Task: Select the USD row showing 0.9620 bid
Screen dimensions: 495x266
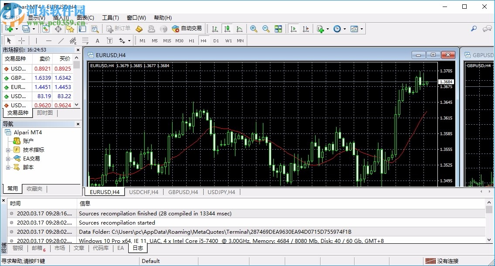Action: [20, 105]
